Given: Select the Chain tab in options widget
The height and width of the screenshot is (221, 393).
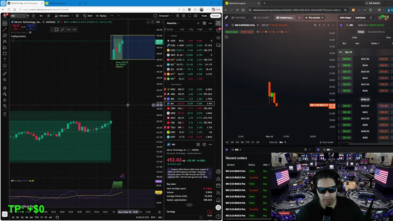Looking at the screenshot, I should 361,32.
